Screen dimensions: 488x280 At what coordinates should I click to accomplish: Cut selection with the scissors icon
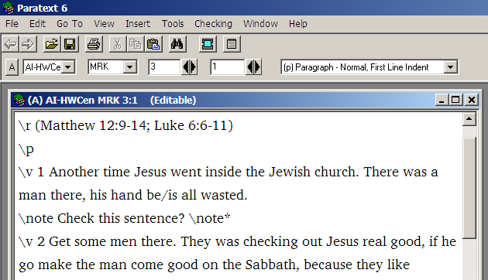click(x=117, y=44)
